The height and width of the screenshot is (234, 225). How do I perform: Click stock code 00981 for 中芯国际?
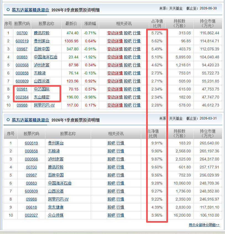coord(22,89)
